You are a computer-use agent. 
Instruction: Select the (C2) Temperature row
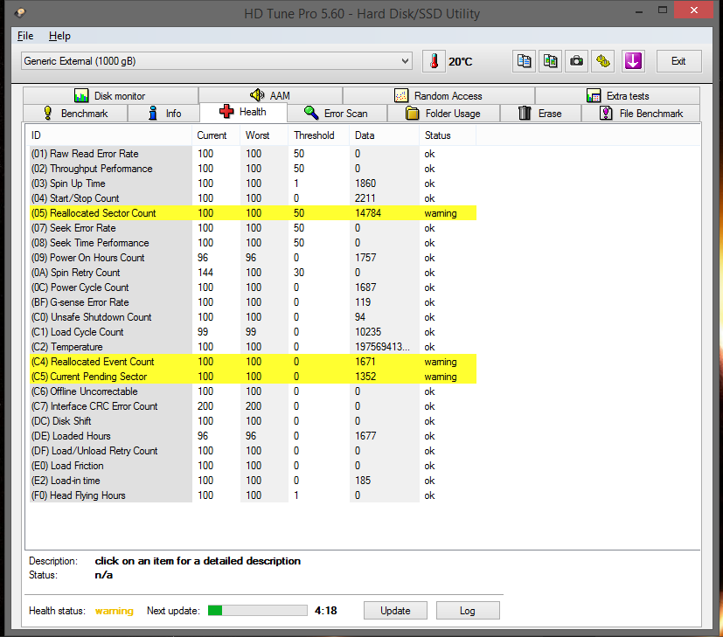click(253, 347)
